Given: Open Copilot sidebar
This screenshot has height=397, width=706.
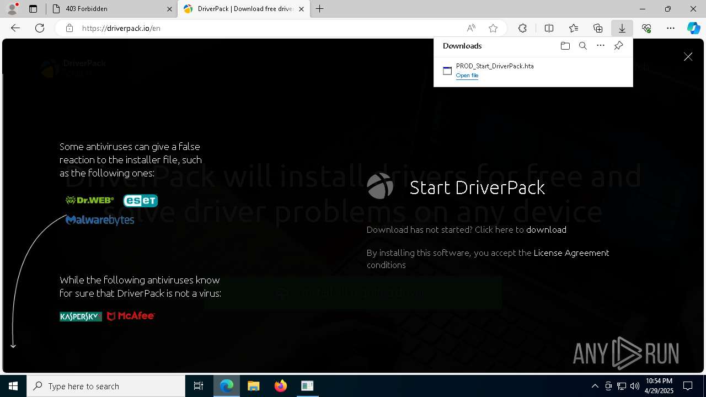Looking at the screenshot, I should [x=693, y=28].
